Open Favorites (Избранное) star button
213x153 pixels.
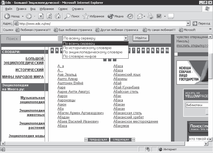pos(93,16)
